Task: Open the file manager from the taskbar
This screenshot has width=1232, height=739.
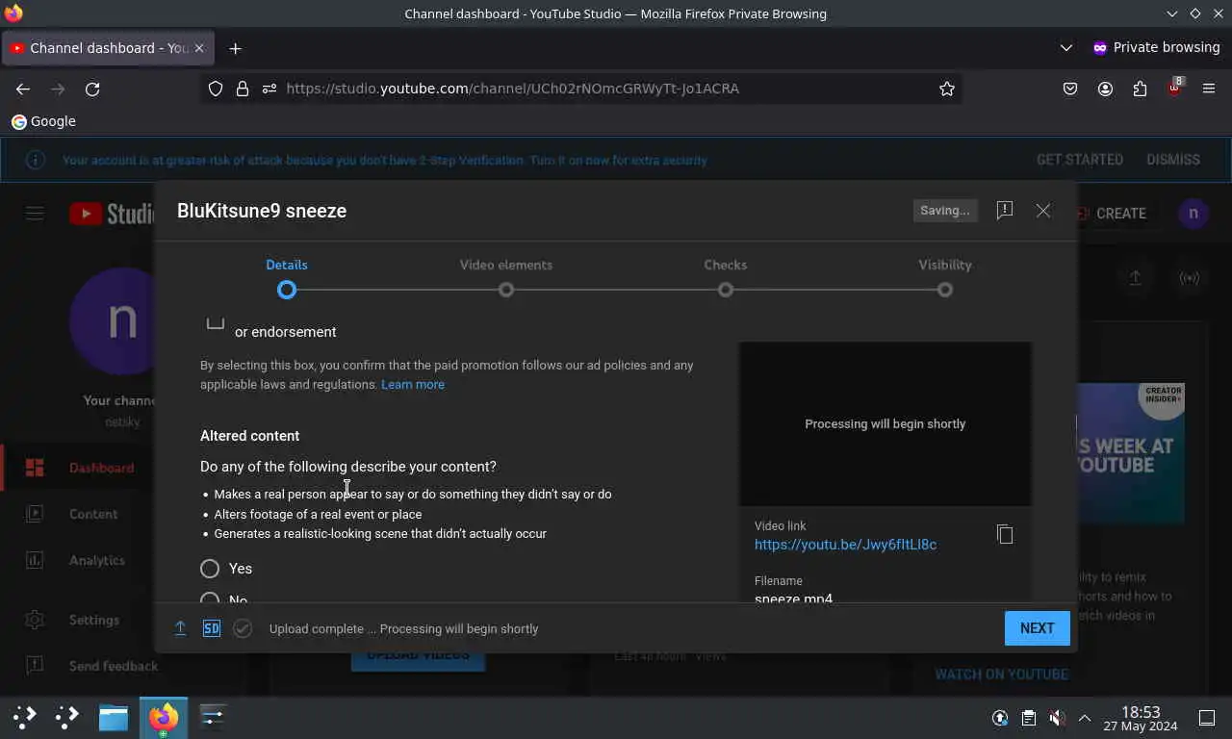Action: 114,717
